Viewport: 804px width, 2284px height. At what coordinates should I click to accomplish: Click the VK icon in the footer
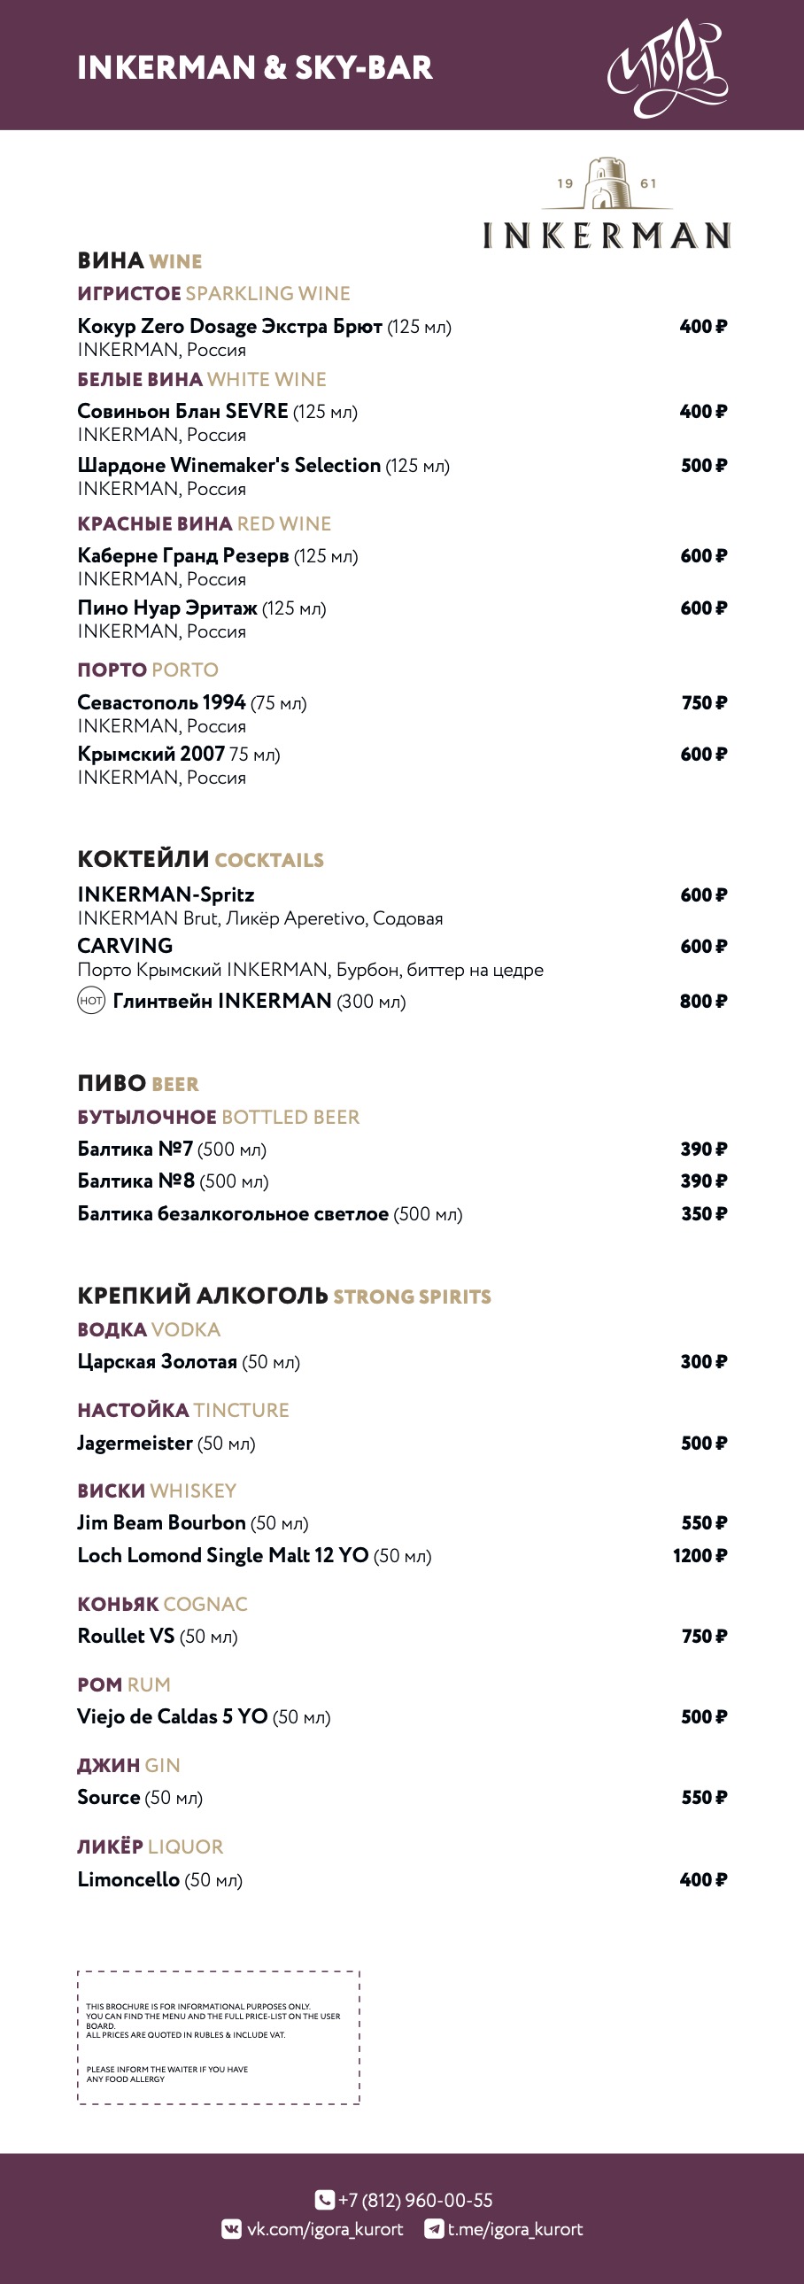231,2228
